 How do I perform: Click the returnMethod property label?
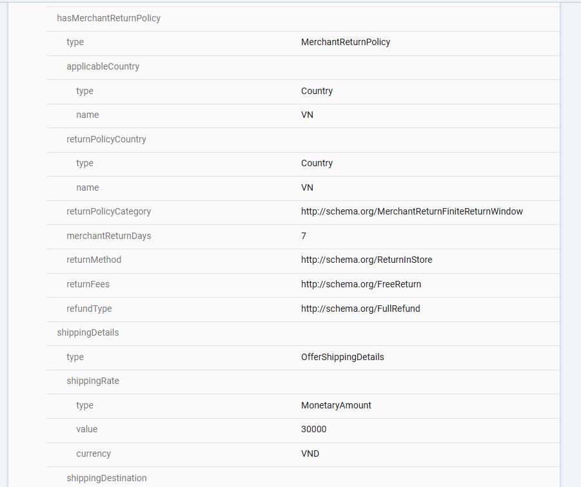[x=94, y=260]
